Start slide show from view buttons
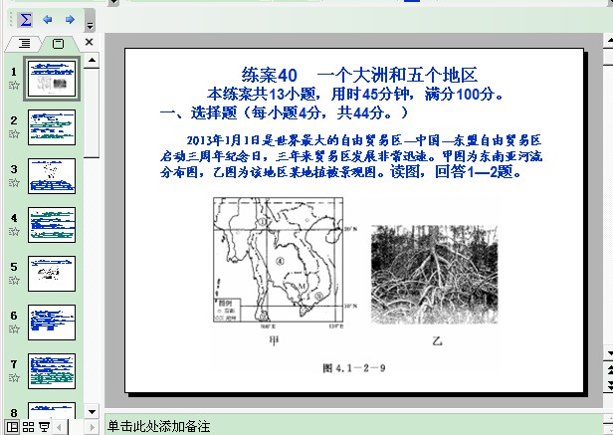Image resolution: width=613 pixels, height=435 pixels. (x=44, y=427)
